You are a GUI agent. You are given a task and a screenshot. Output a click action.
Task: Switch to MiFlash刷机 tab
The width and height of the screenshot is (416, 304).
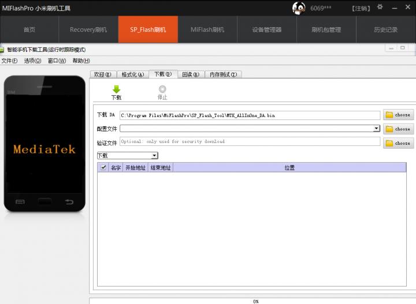pyautogui.click(x=207, y=29)
